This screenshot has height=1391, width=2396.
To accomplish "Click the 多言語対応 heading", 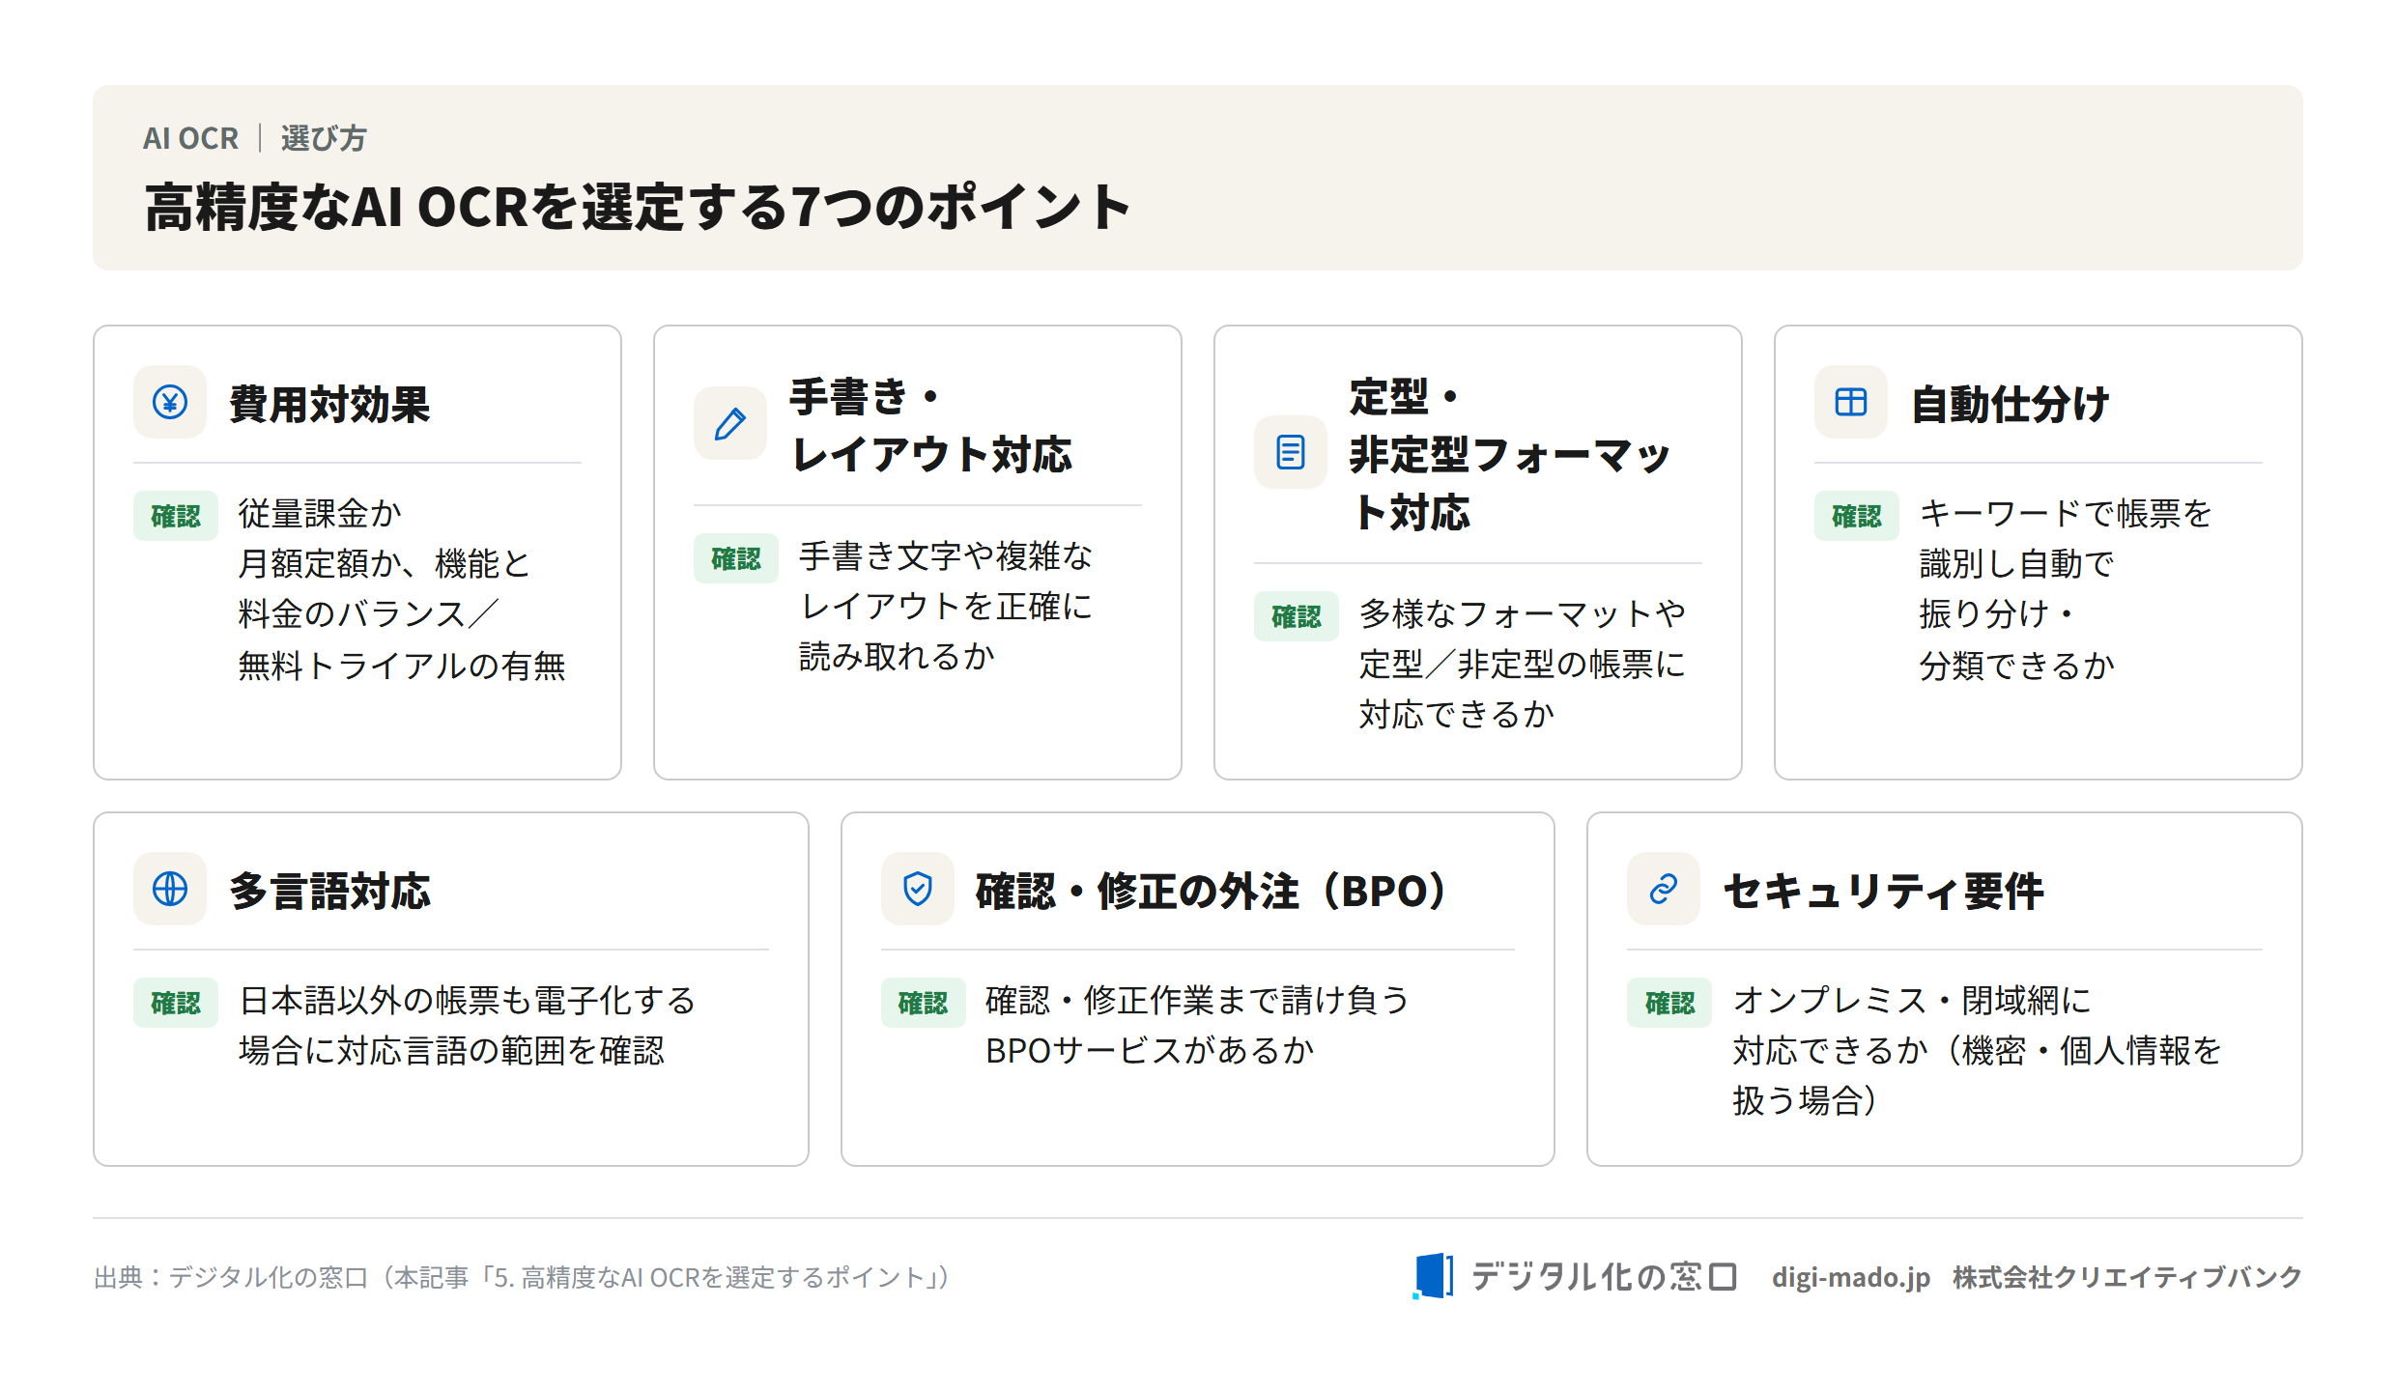I will click(329, 891).
